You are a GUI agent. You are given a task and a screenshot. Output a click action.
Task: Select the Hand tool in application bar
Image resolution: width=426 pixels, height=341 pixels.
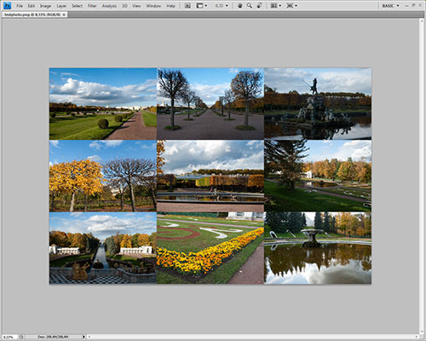[x=239, y=6]
